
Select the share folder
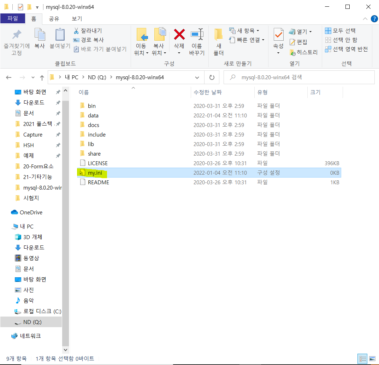tap(209, 154)
